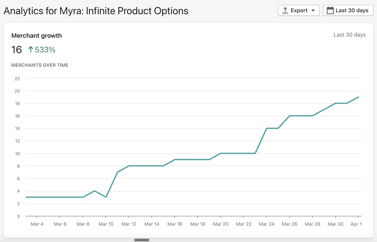This screenshot has width=377, height=242.
Task: Click the Mar 30 x-axis label
Action: point(336,224)
